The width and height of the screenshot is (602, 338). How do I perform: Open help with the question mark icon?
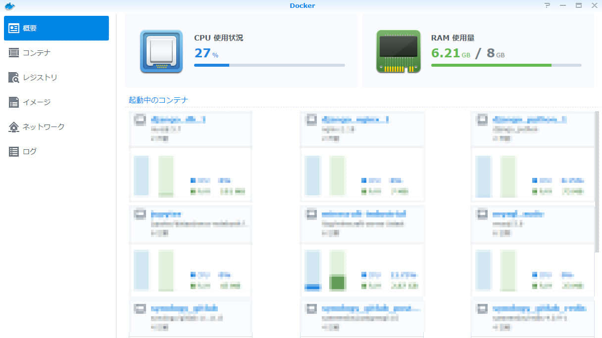[x=547, y=5]
